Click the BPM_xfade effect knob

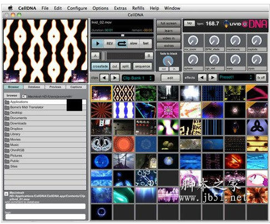click(214, 41)
